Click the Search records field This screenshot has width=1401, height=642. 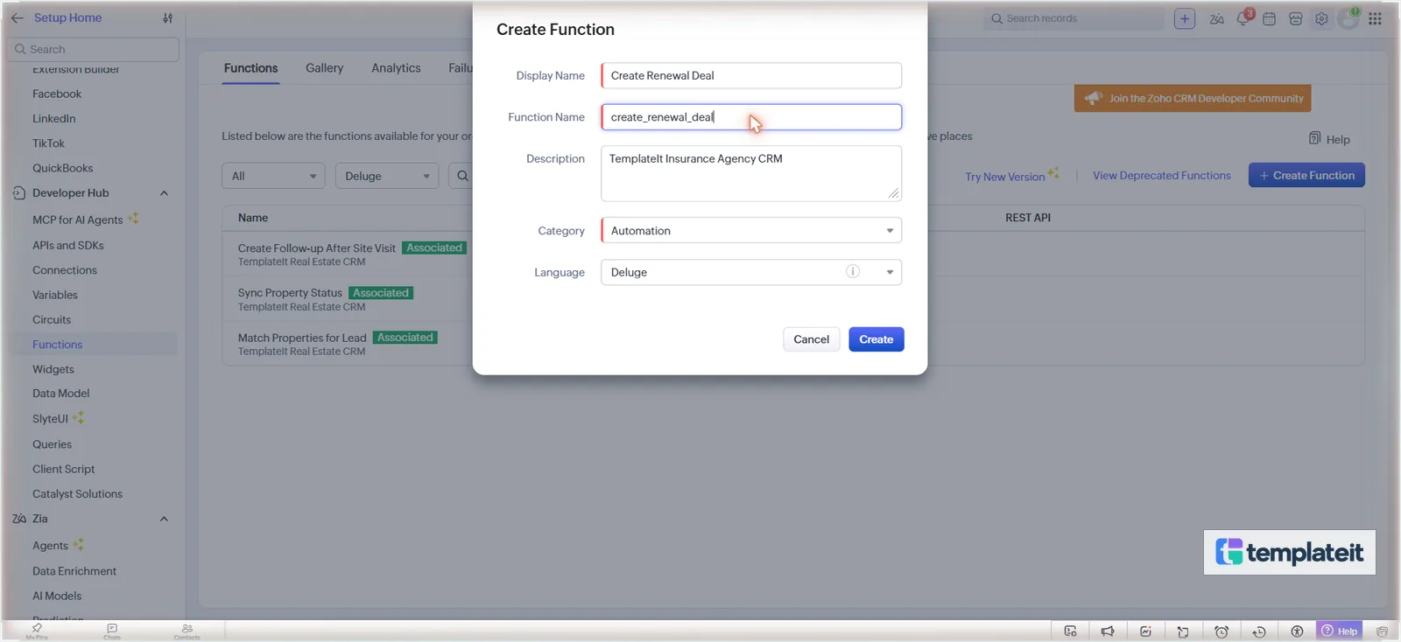point(1074,18)
